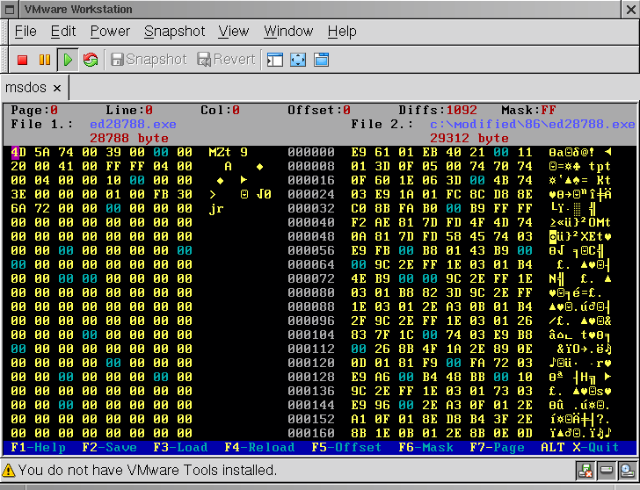Click the VMware Workstation title bar text
Viewport: 640px width, 490px height.
click(x=78, y=10)
